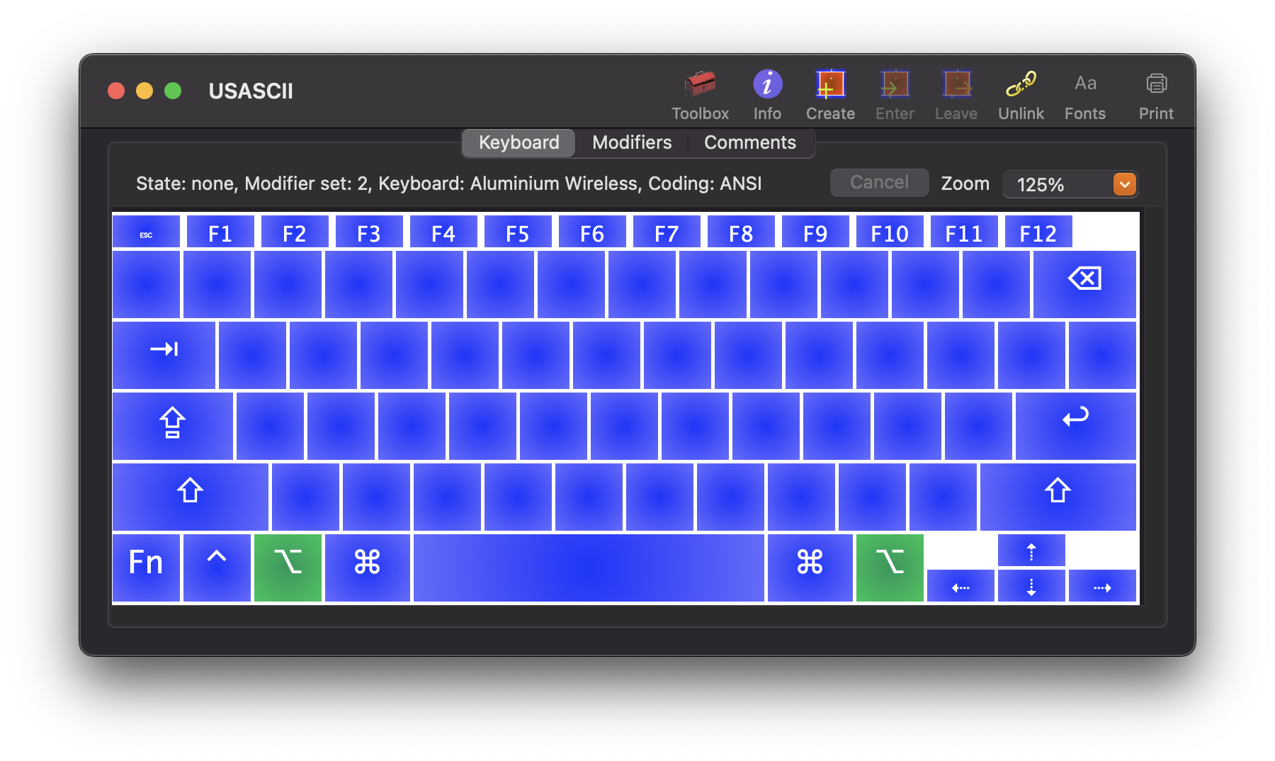This screenshot has height=761, width=1275.
Task: Click the Cancel button
Action: coord(879,182)
